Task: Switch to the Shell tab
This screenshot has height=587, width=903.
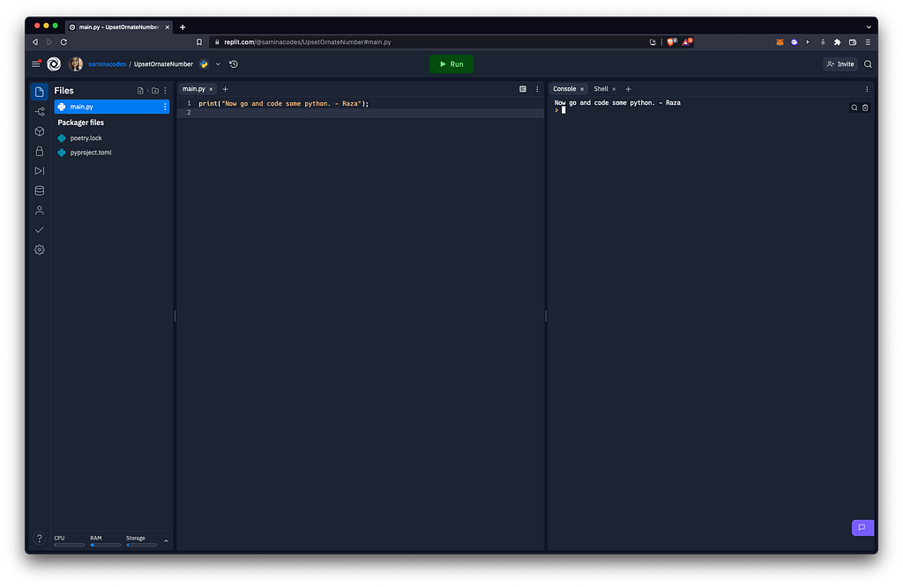Action: tap(601, 89)
